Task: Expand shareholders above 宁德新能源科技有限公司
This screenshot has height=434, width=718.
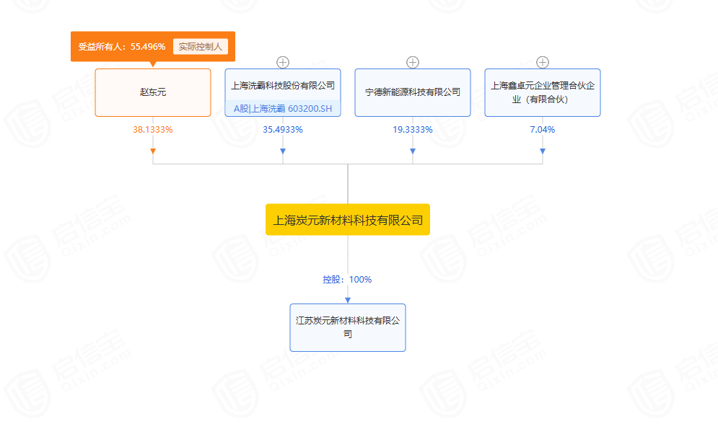Action: [x=413, y=62]
